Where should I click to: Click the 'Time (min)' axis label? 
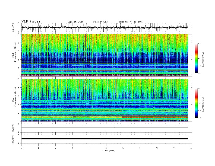pyautogui.click(x=109, y=151)
